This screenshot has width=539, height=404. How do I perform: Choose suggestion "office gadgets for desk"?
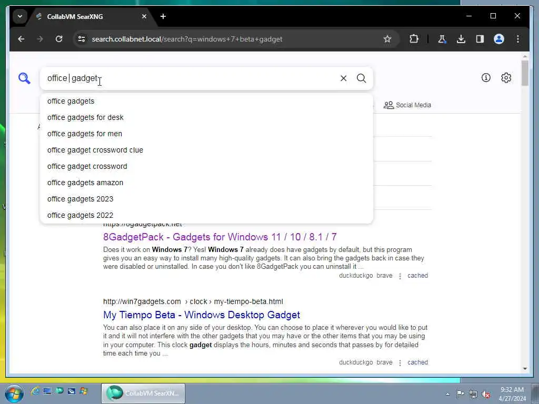click(206, 117)
